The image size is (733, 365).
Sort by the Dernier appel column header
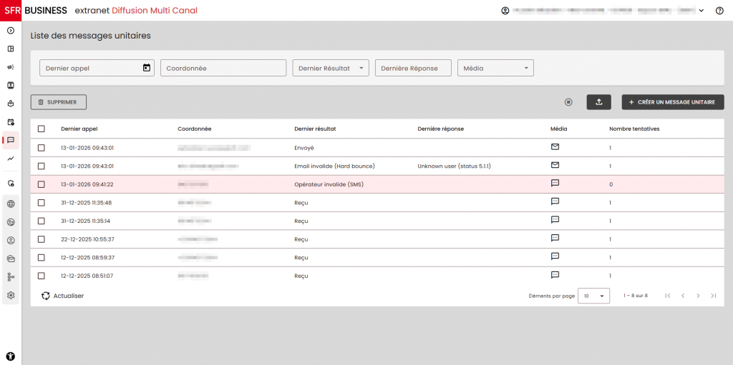[79, 129]
